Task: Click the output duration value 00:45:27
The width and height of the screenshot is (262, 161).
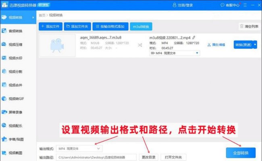Action: point(167,48)
